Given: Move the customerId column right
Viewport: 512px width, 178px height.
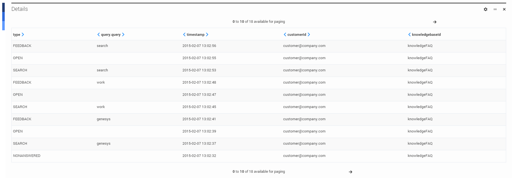Looking at the screenshot, I should [x=309, y=34].
